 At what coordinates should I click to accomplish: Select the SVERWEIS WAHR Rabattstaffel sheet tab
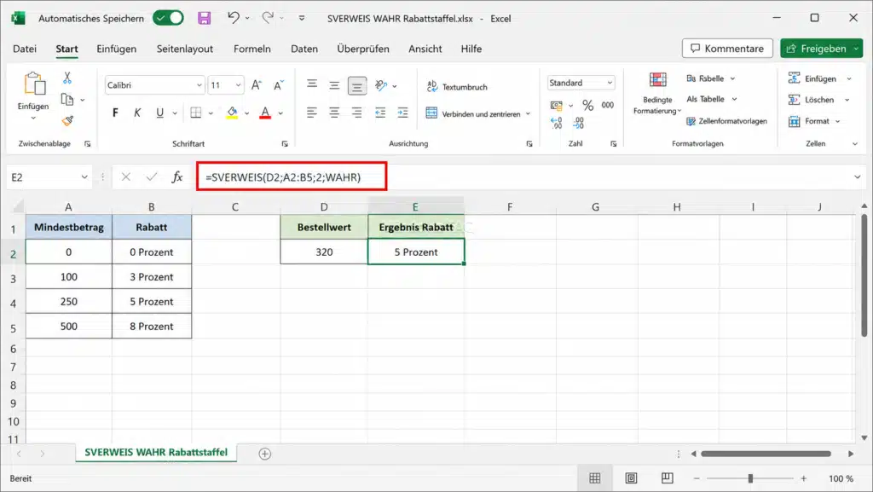coord(156,453)
